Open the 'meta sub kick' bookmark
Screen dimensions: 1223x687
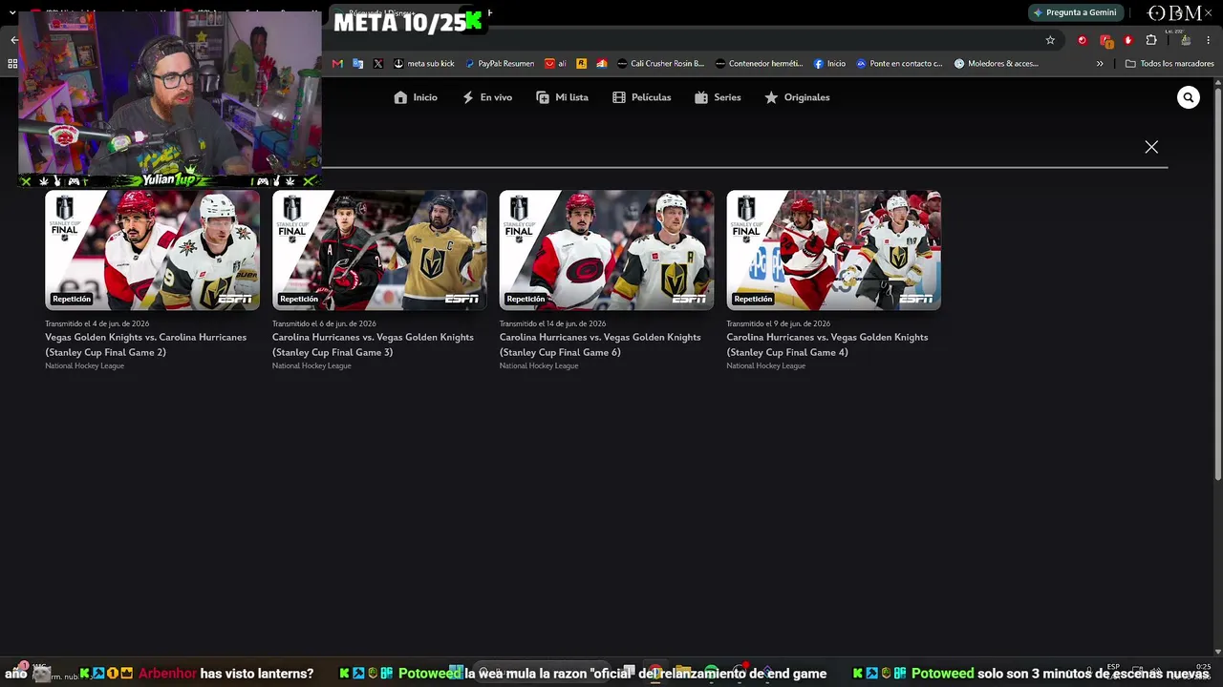pyautogui.click(x=424, y=64)
